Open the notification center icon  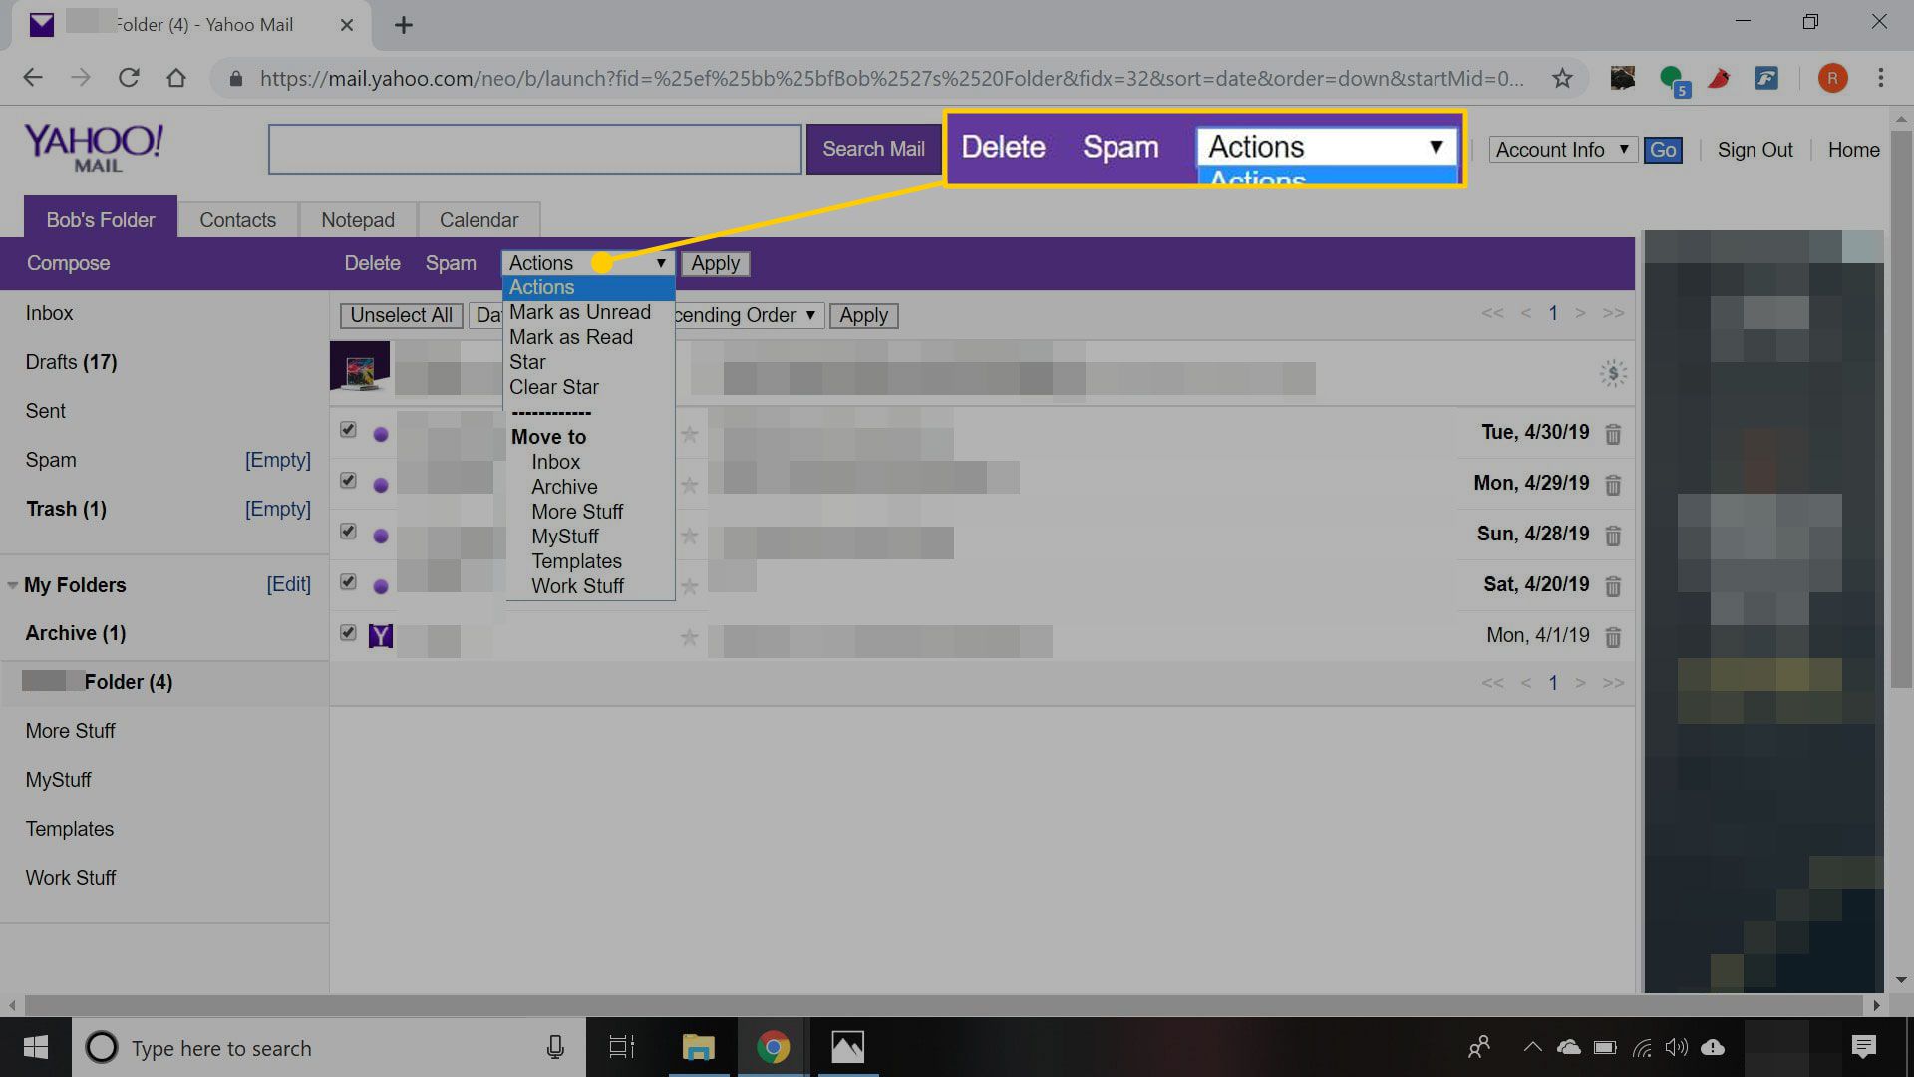1863,1047
